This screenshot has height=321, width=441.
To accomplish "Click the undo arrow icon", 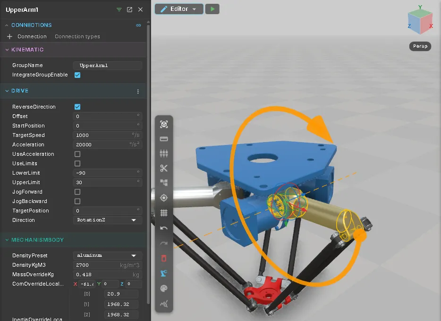I will (x=164, y=228).
